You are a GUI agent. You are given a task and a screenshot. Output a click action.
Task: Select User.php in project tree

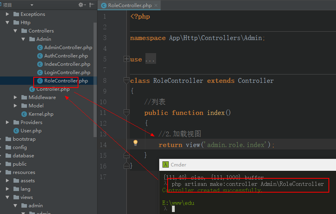pos(31,131)
